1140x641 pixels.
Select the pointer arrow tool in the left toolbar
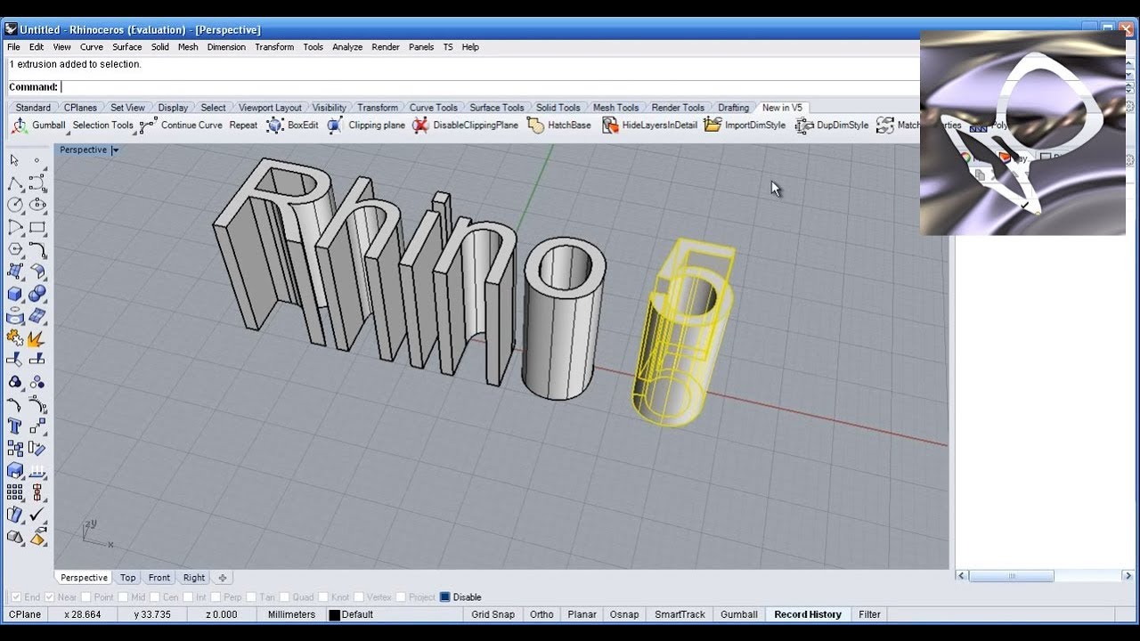(15, 160)
